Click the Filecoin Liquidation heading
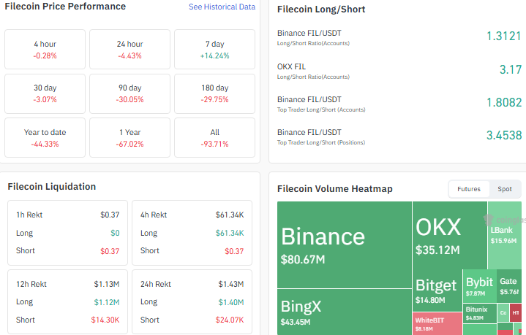The height and width of the screenshot is (335, 526). 52,186
